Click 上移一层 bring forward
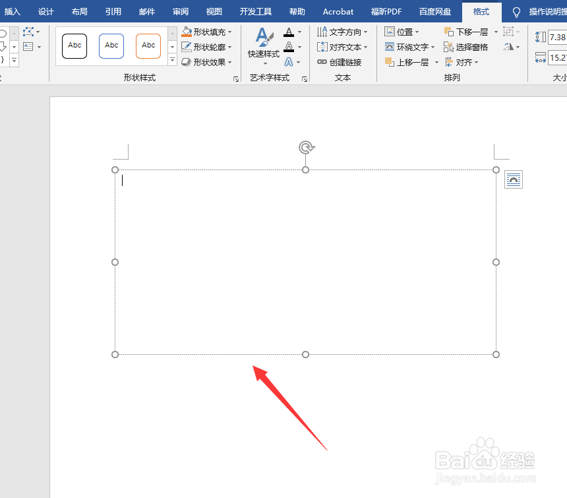The image size is (567, 498). 407,62
